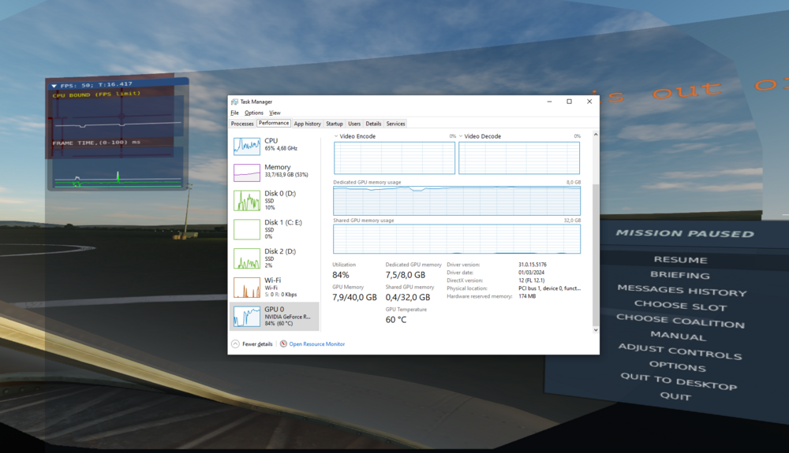Click the DirectX version 12 (FL 12.1) value

531,280
